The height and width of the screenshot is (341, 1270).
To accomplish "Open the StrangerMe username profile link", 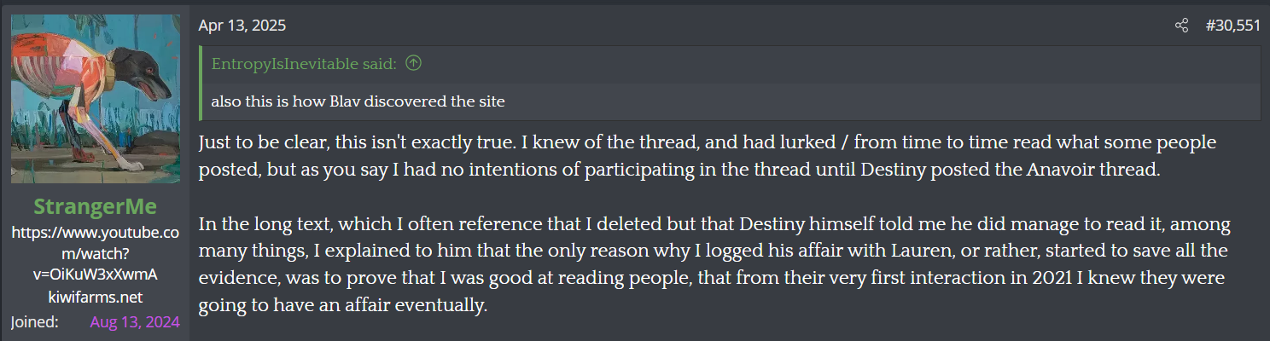I will [x=96, y=208].
